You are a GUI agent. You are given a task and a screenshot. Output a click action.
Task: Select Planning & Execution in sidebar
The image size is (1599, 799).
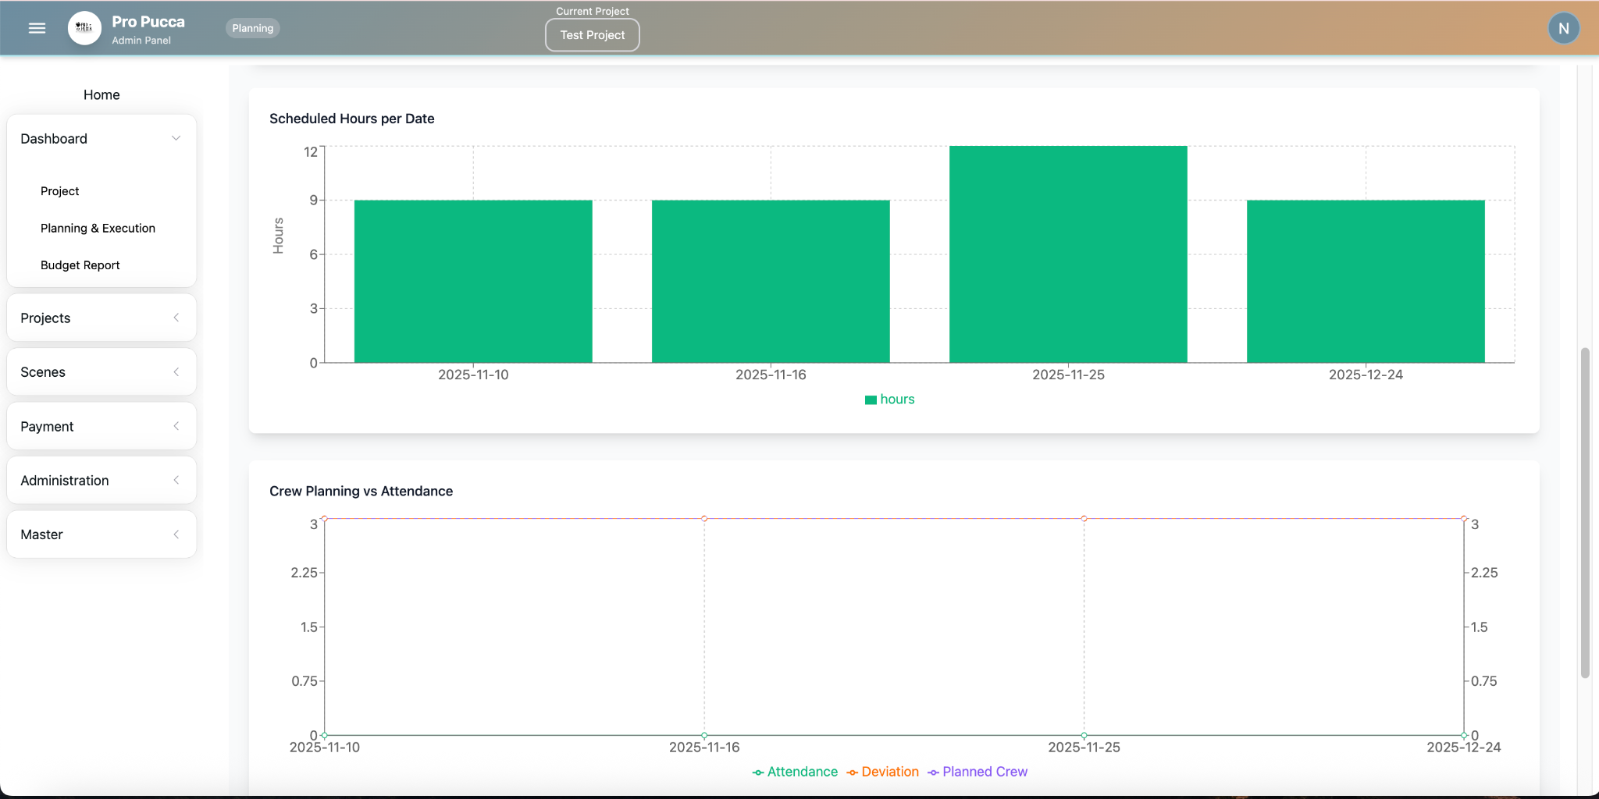pyautogui.click(x=98, y=228)
